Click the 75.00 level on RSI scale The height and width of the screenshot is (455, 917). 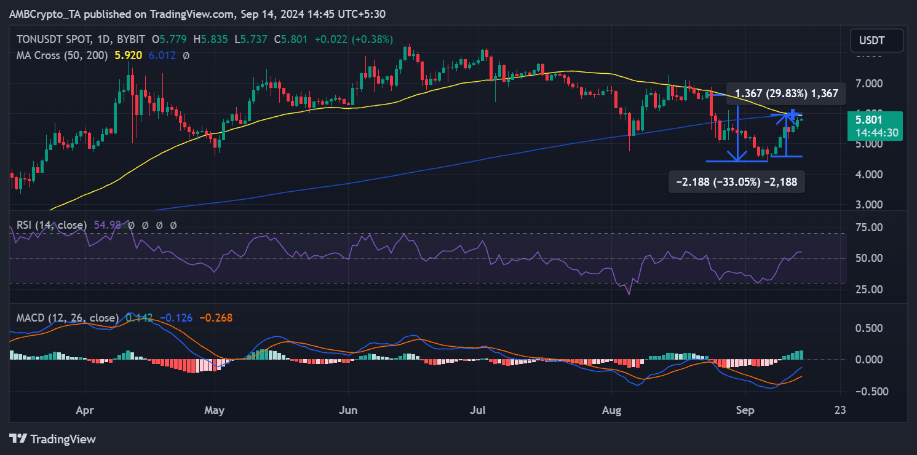click(x=870, y=228)
